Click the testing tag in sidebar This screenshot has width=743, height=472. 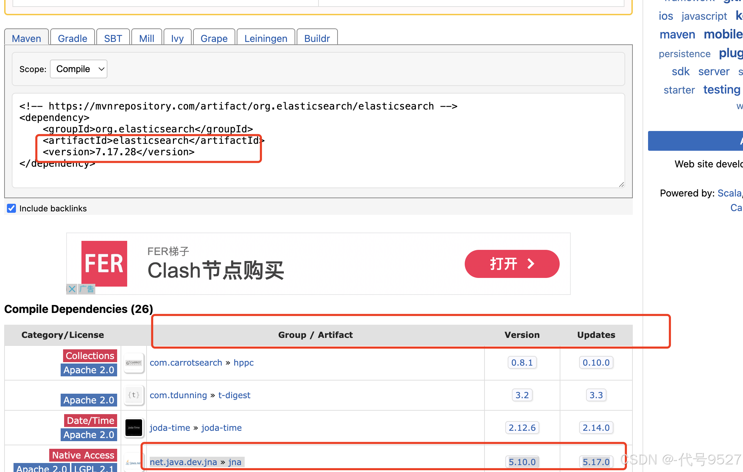click(722, 90)
